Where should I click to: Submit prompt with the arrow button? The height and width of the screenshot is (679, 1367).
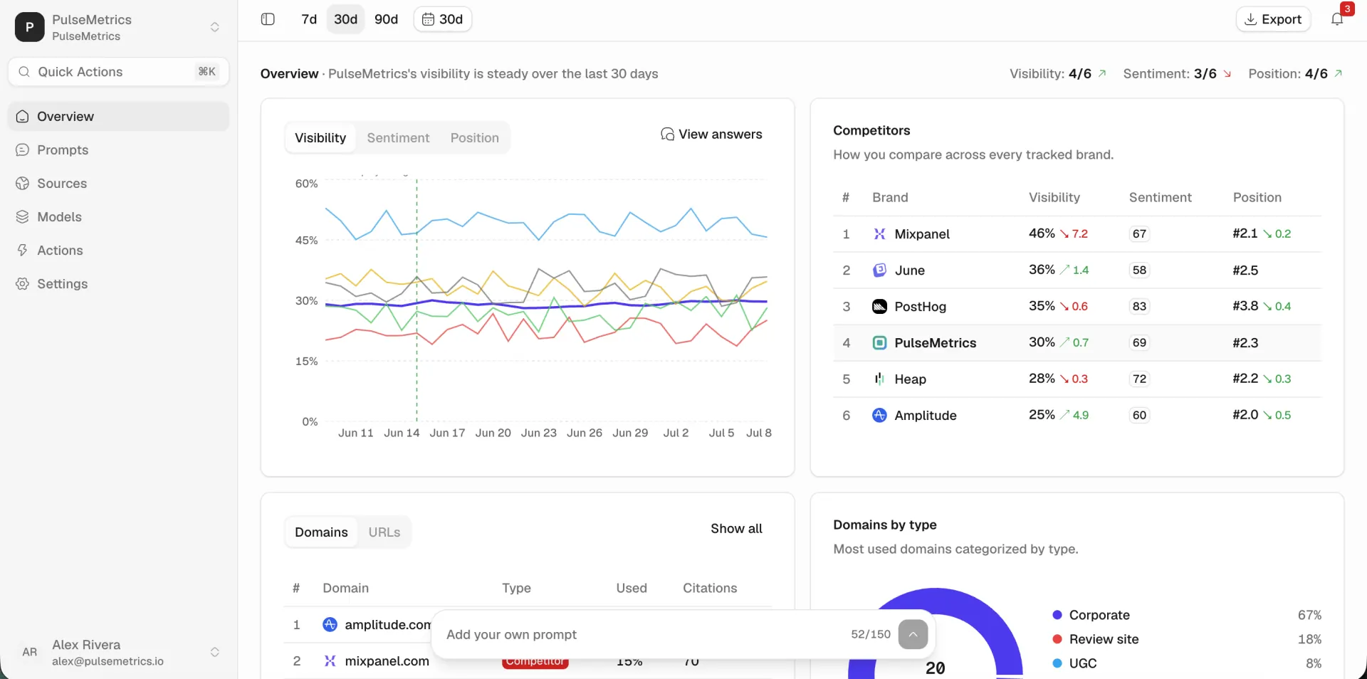tap(913, 635)
